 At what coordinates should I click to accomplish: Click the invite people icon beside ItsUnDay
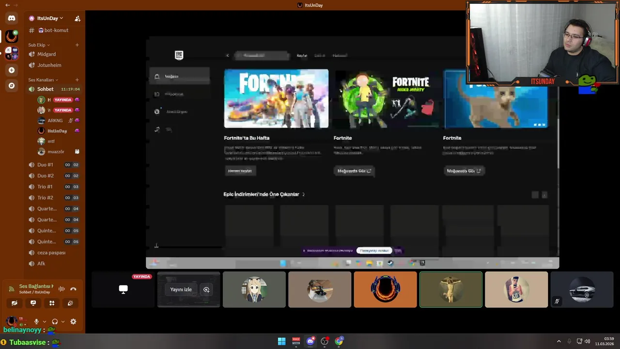point(77,18)
